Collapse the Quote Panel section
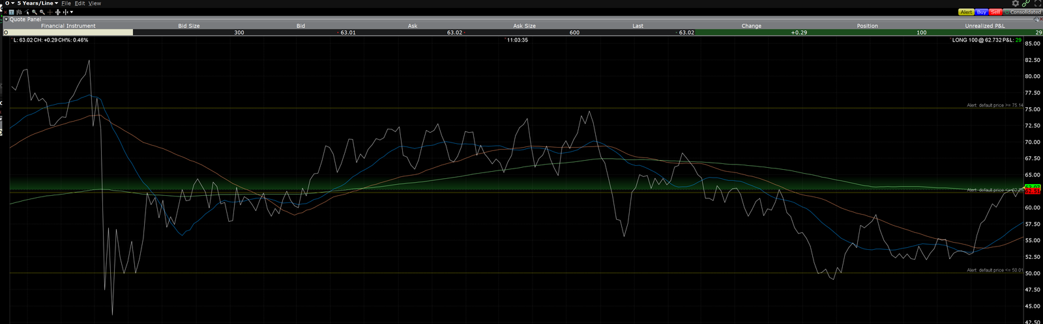Image resolution: width=1043 pixels, height=324 pixels. pos(6,20)
